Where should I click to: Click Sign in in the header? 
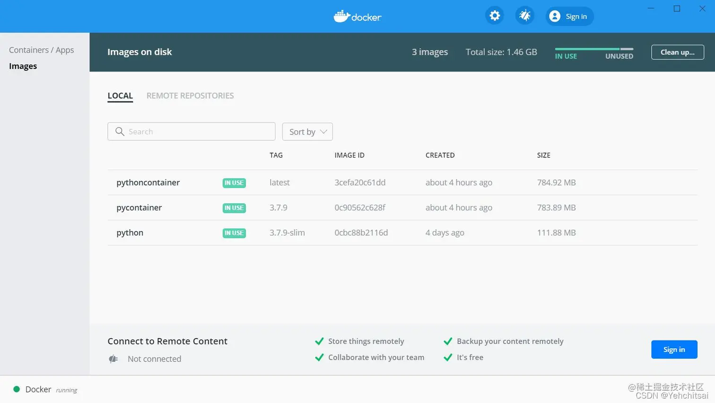[570, 16]
